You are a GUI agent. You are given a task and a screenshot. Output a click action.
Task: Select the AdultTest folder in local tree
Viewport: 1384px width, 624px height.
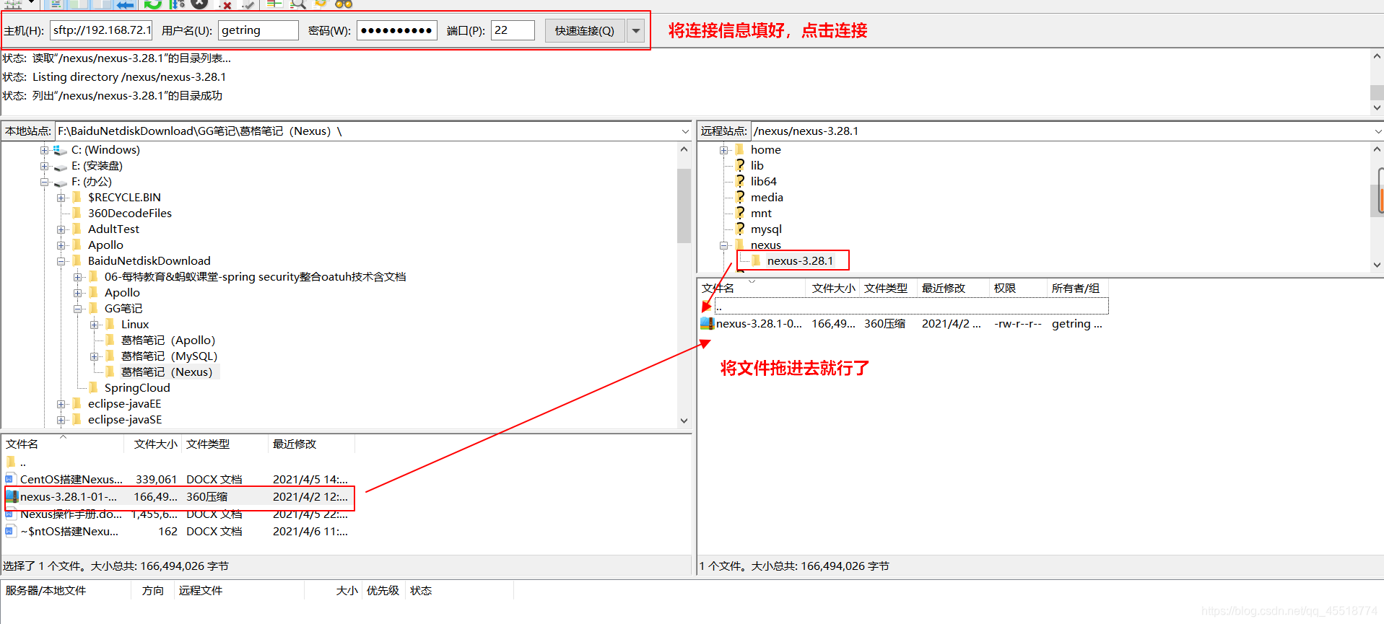pyautogui.click(x=113, y=229)
